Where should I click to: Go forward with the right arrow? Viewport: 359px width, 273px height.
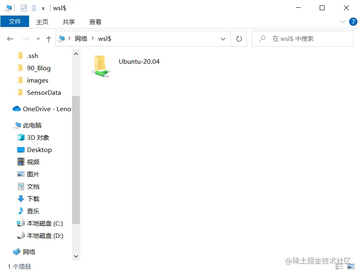tap(26, 39)
